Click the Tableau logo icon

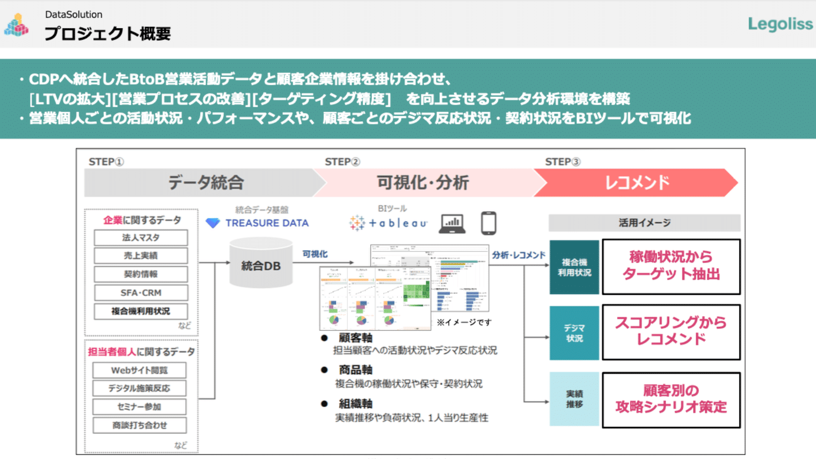pyautogui.click(x=357, y=223)
